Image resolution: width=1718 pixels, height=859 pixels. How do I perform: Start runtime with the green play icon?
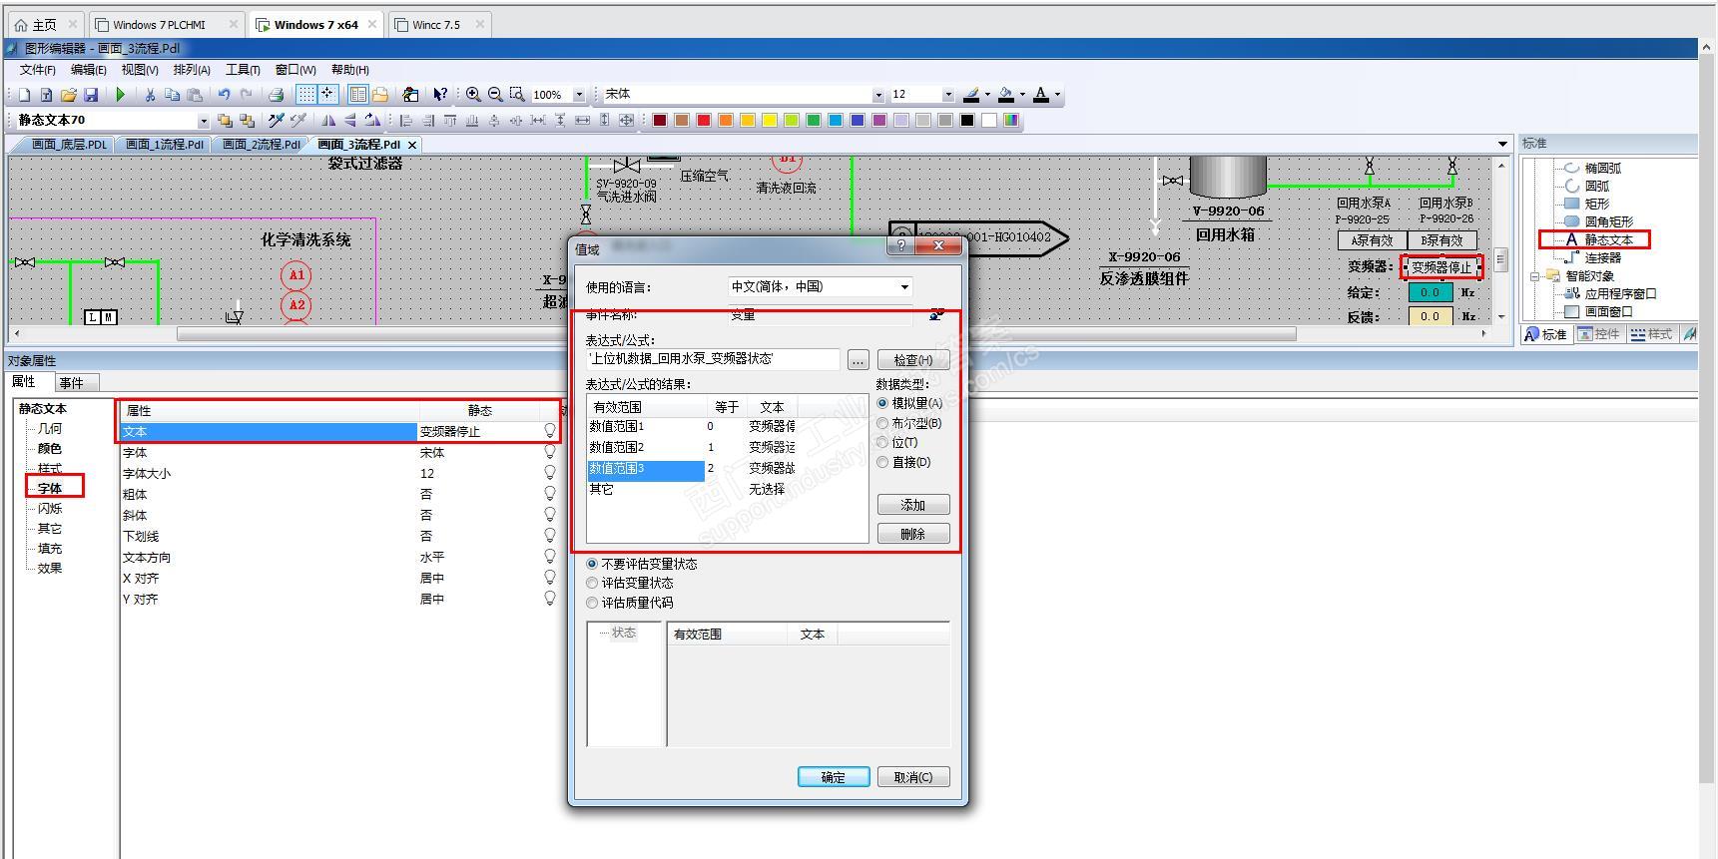point(121,95)
